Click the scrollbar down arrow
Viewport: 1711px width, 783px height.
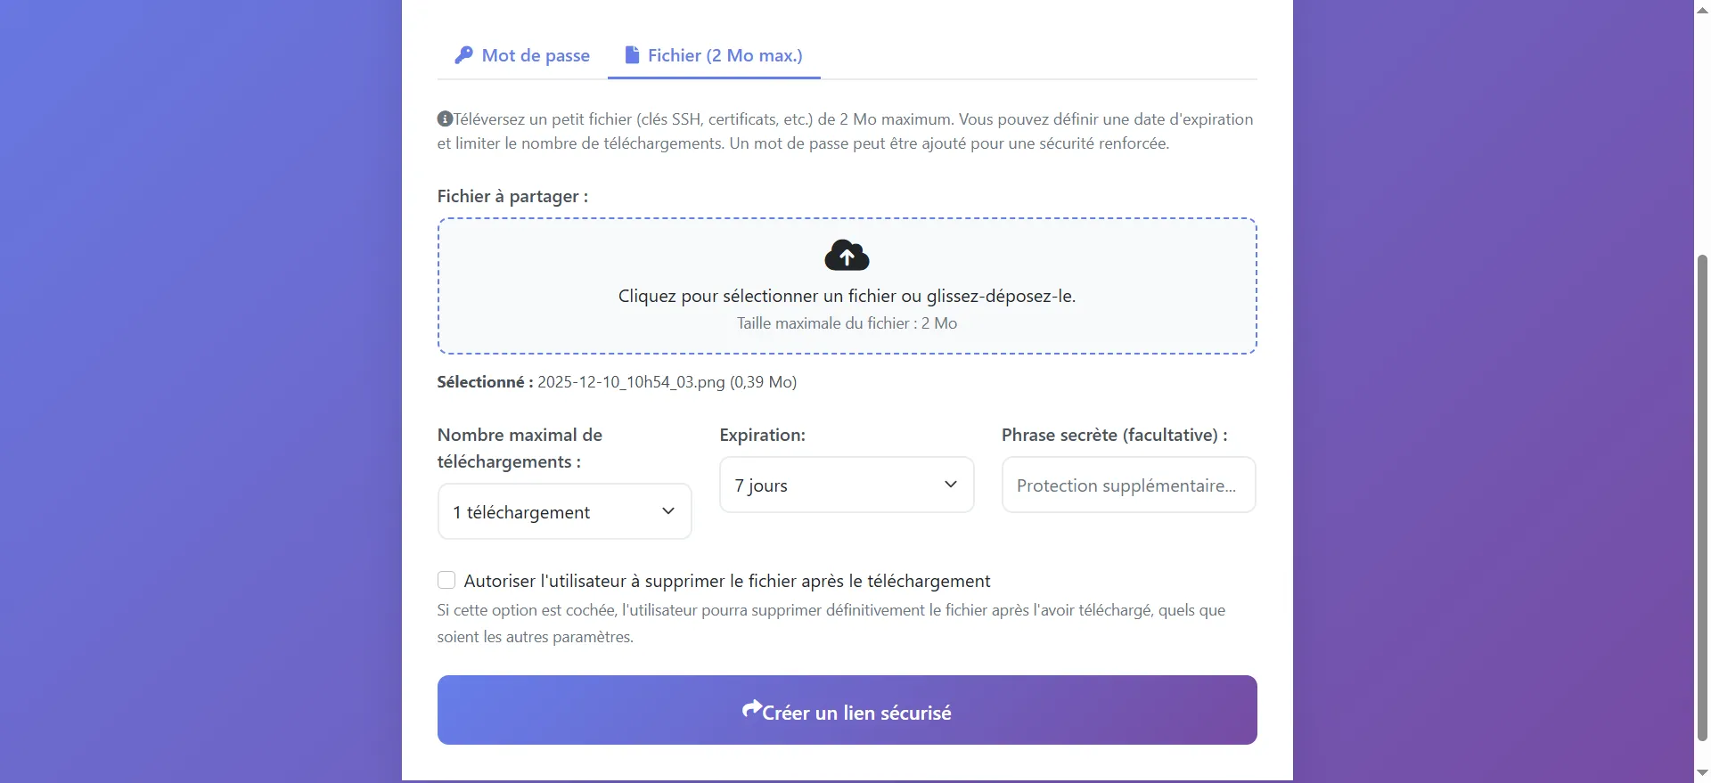click(x=1702, y=773)
